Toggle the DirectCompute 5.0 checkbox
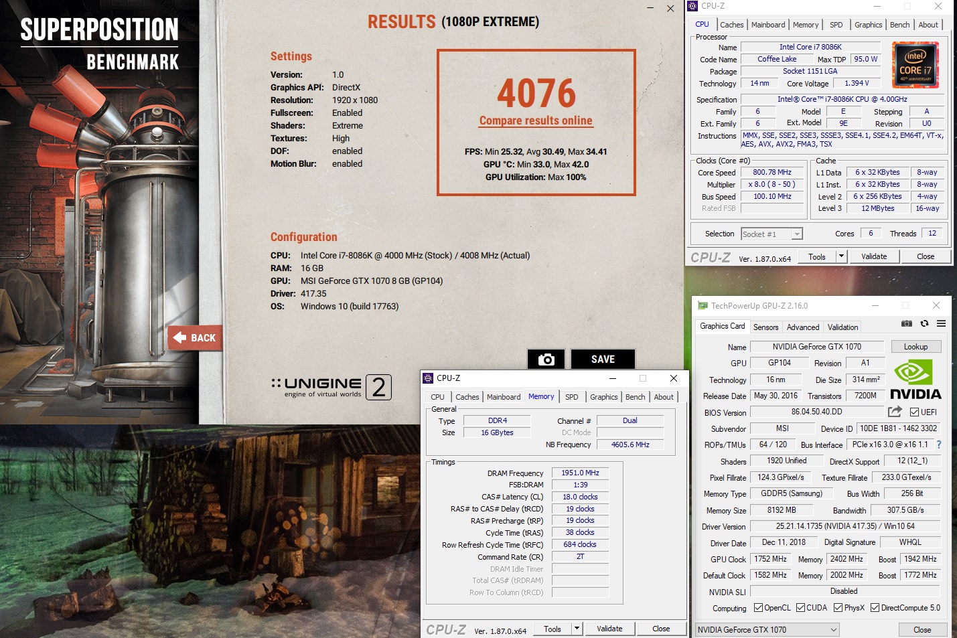The height and width of the screenshot is (638, 957). pyautogui.click(x=875, y=608)
